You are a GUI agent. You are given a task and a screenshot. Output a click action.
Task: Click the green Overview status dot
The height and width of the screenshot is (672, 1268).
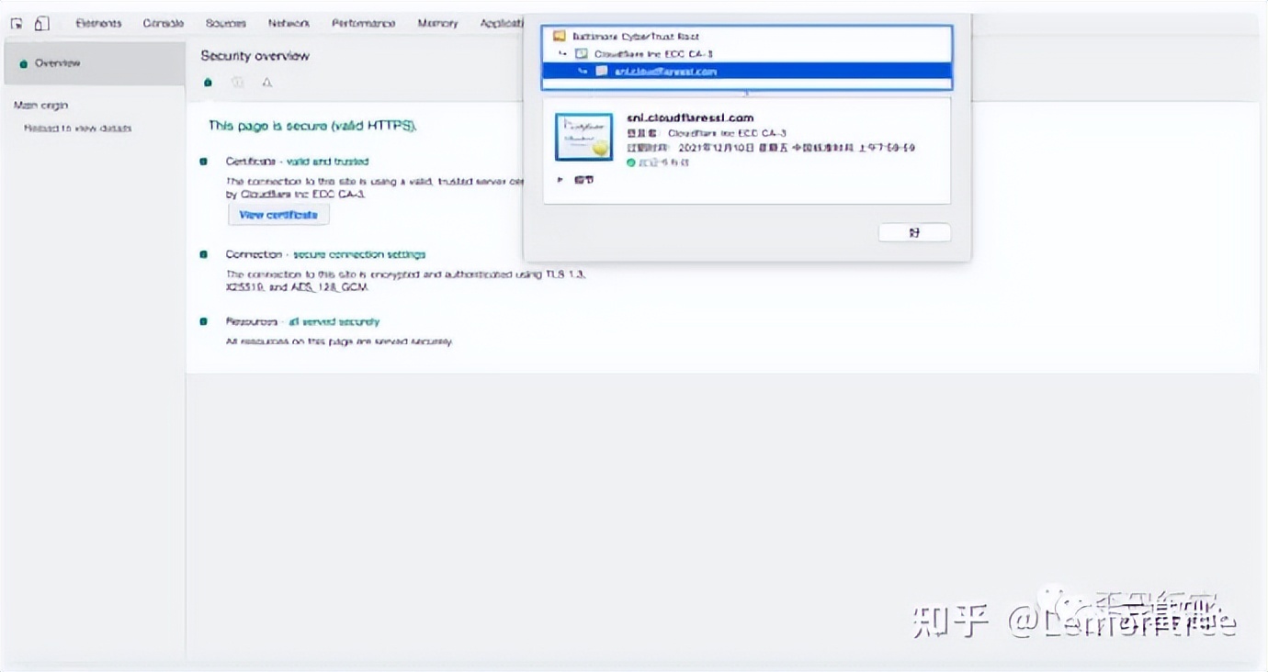[24, 62]
